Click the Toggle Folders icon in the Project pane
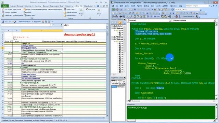Screen dimensions: 219x123 tap(120, 23)
